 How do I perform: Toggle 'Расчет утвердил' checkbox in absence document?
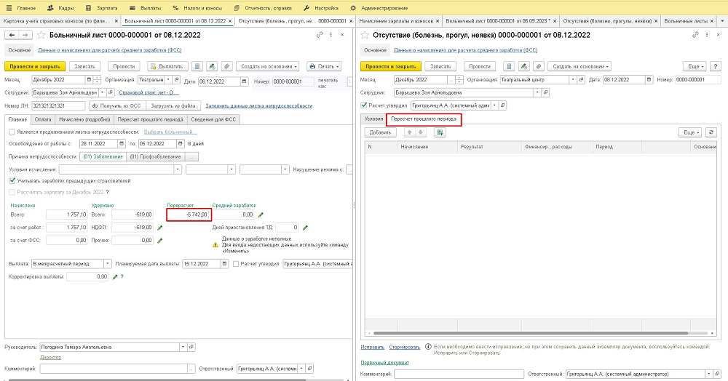coord(363,105)
